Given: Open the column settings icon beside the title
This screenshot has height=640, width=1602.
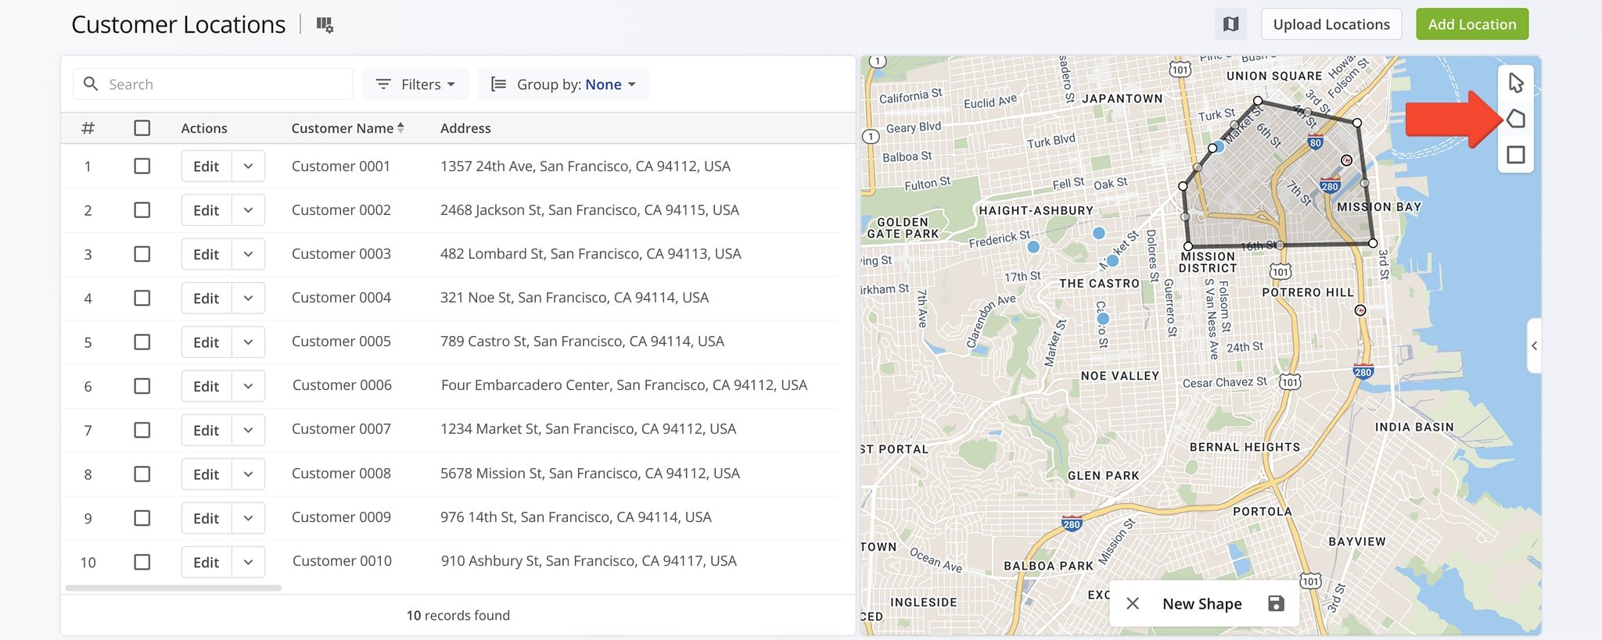Looking at the screenshot, I should point(325,25).
